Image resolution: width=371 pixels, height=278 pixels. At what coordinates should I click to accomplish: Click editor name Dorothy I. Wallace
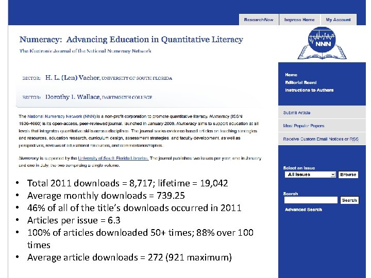(x=73, y=97)
